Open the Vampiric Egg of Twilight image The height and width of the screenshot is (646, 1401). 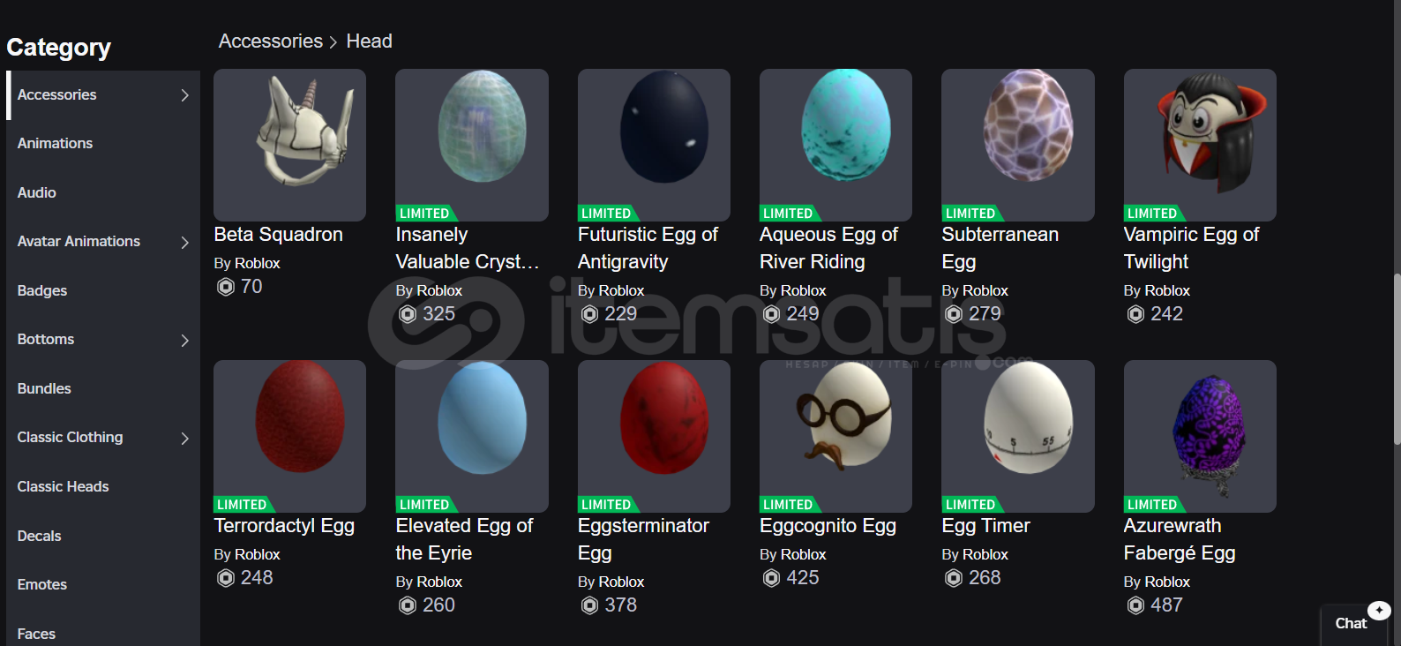tap(1200, 145)
